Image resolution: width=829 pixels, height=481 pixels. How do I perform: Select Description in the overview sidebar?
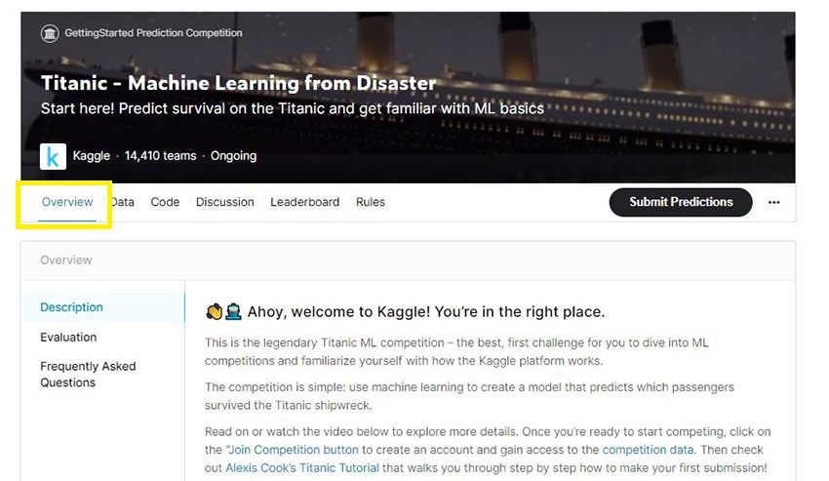[x=103, y=307]
